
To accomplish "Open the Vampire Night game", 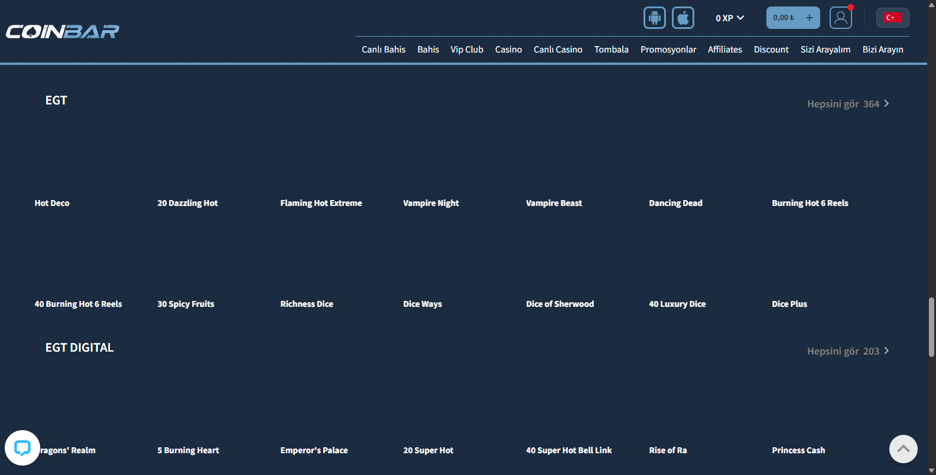I will (431, 203).
